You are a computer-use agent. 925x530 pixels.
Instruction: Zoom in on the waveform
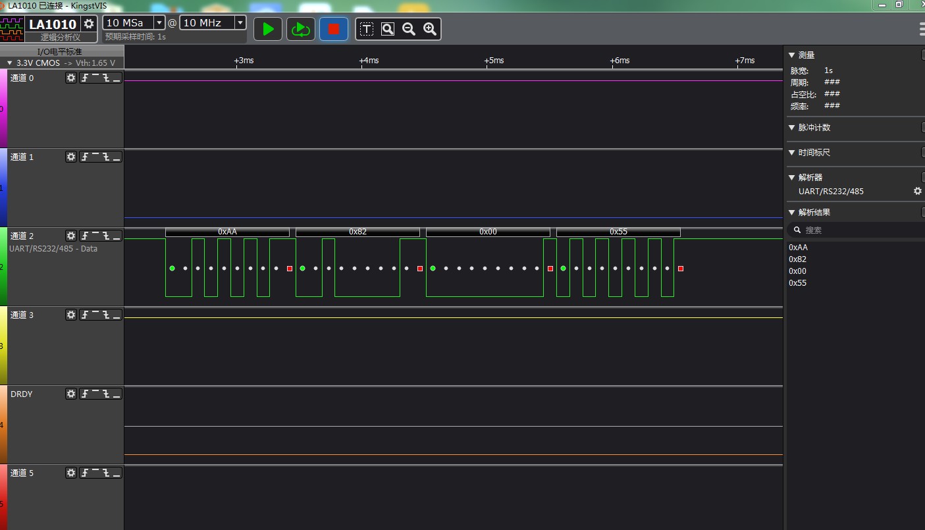[430, 29]
